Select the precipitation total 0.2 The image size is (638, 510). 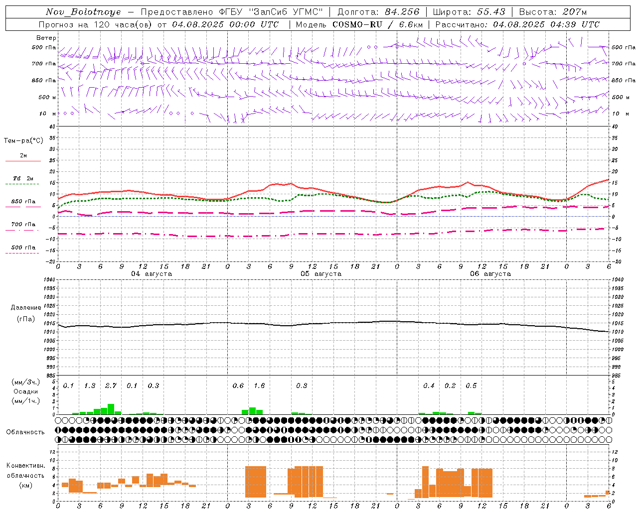pos(450,385)
